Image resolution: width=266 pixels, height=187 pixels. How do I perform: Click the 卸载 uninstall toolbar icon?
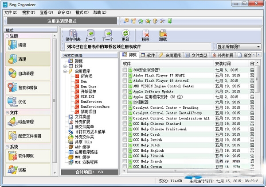[x=163, y=35]
